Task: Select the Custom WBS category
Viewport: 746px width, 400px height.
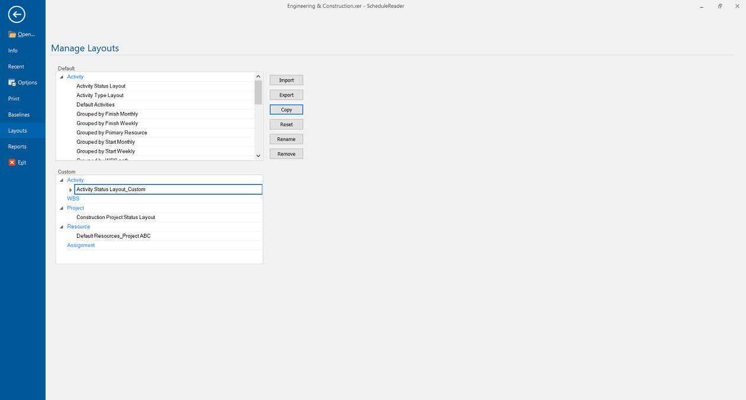Action: [73, 199]
